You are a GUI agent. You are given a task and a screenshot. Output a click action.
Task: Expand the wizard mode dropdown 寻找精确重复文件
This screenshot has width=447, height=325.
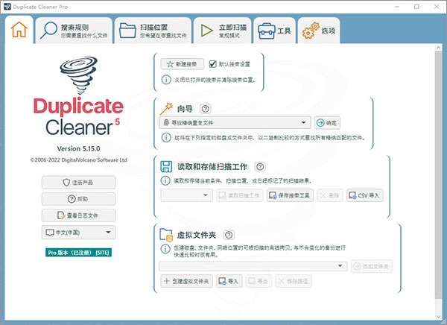pyautogui.click(x=235, y=123)
